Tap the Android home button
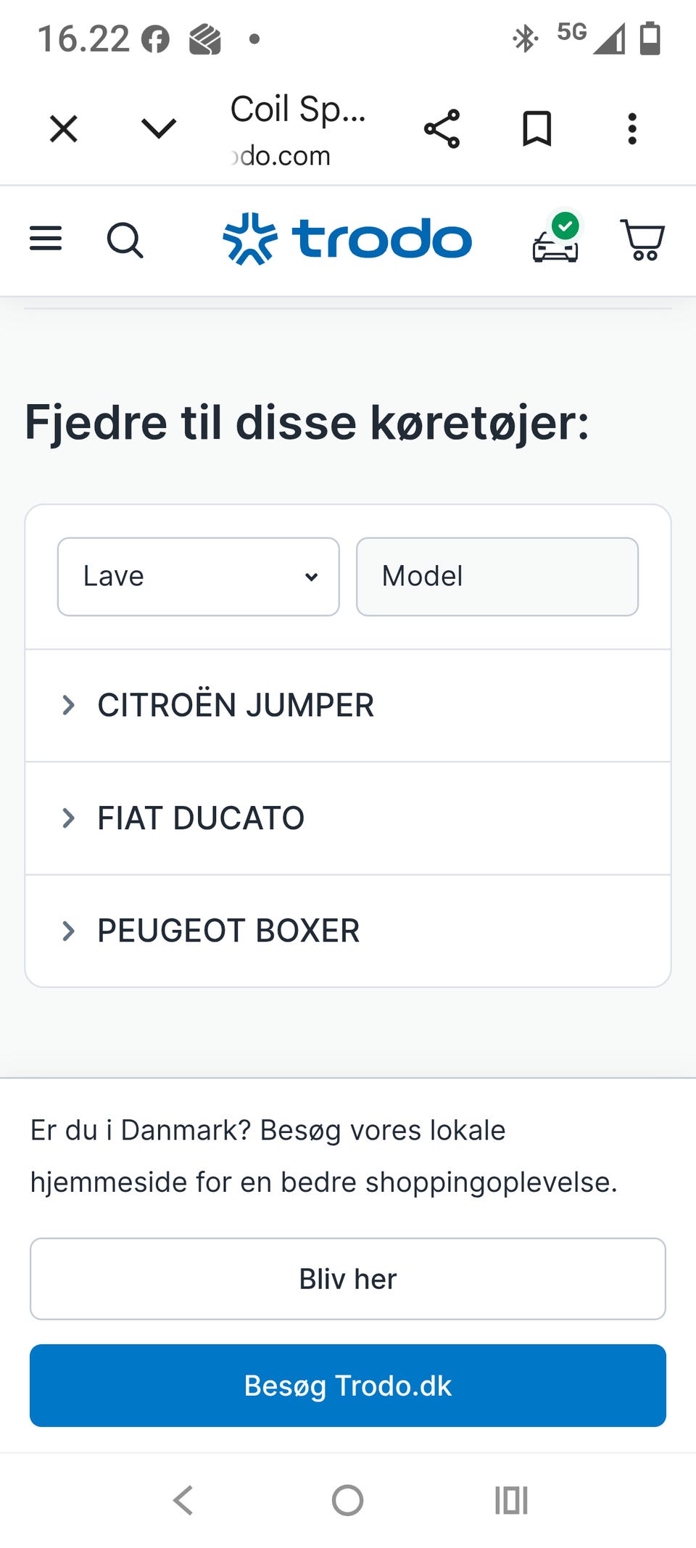The image size is (696, 1548). 347,1500
